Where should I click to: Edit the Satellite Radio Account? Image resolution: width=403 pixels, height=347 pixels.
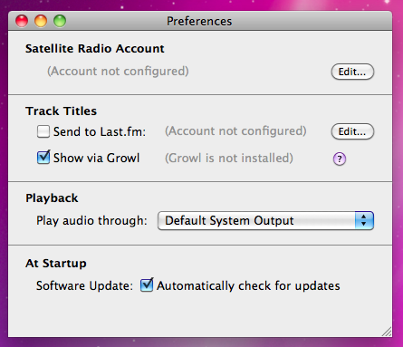coord(352,72)
